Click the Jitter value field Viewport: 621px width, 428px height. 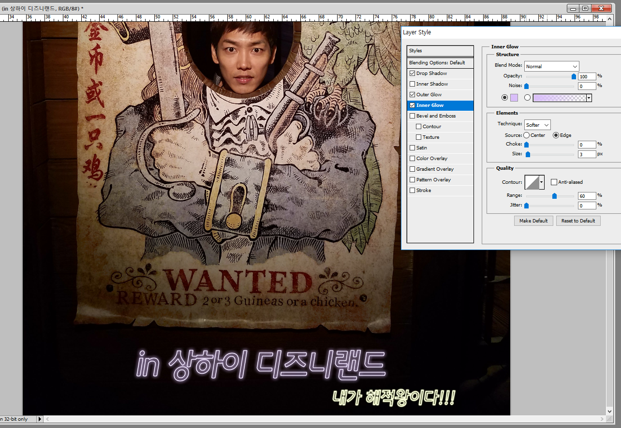(x=587, y=206)
